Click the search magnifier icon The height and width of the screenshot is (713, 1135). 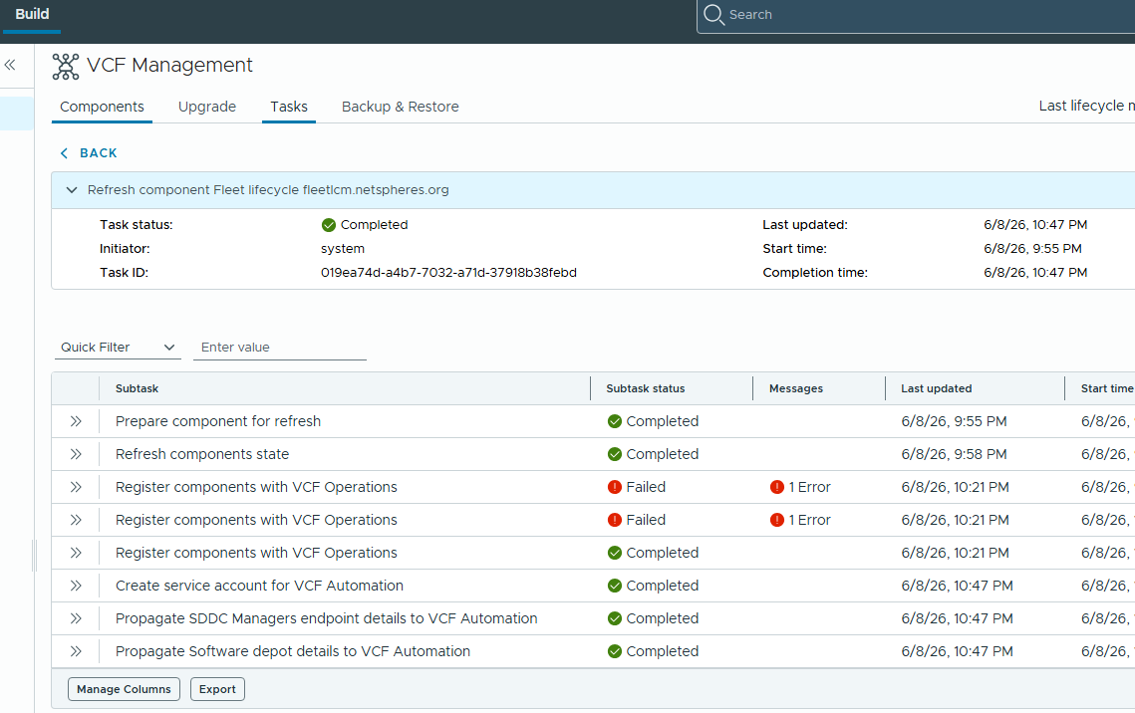point(713,15)
